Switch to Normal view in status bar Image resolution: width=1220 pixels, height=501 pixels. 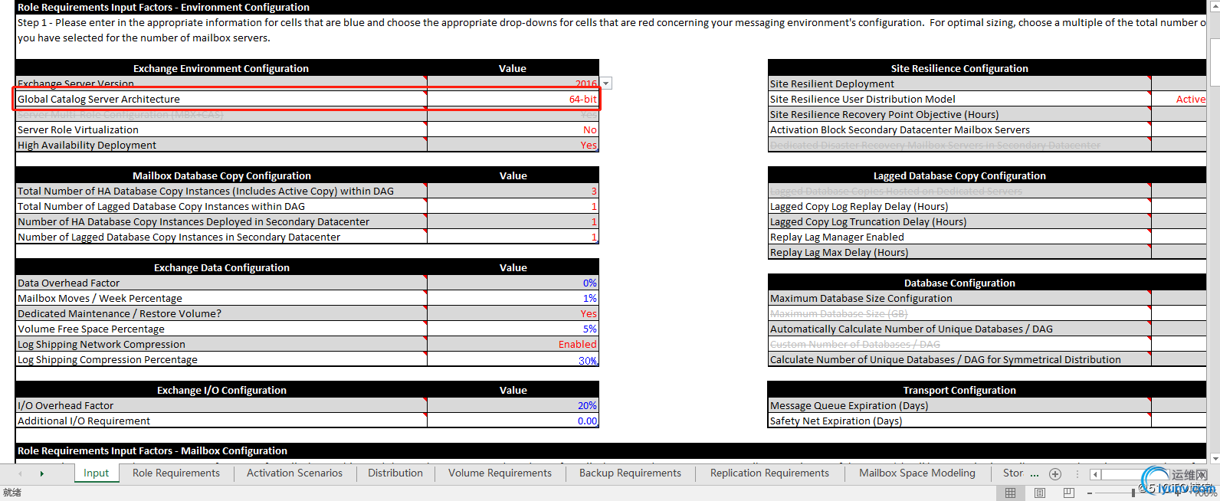click(x=1010, y=493)
